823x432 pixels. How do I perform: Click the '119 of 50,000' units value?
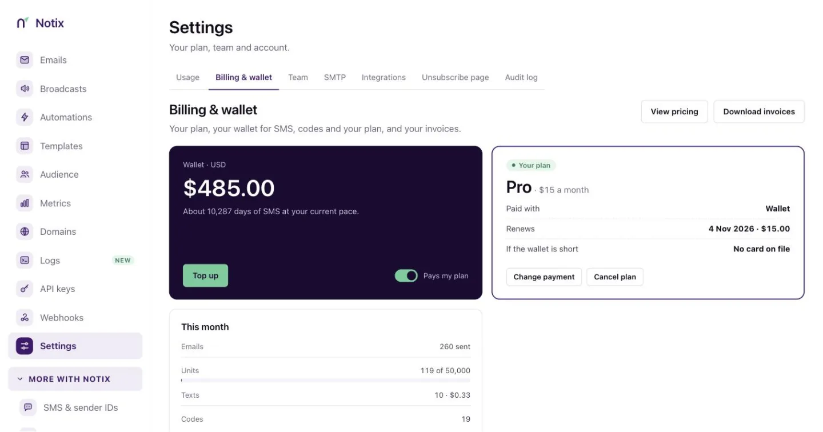[445, 370]
